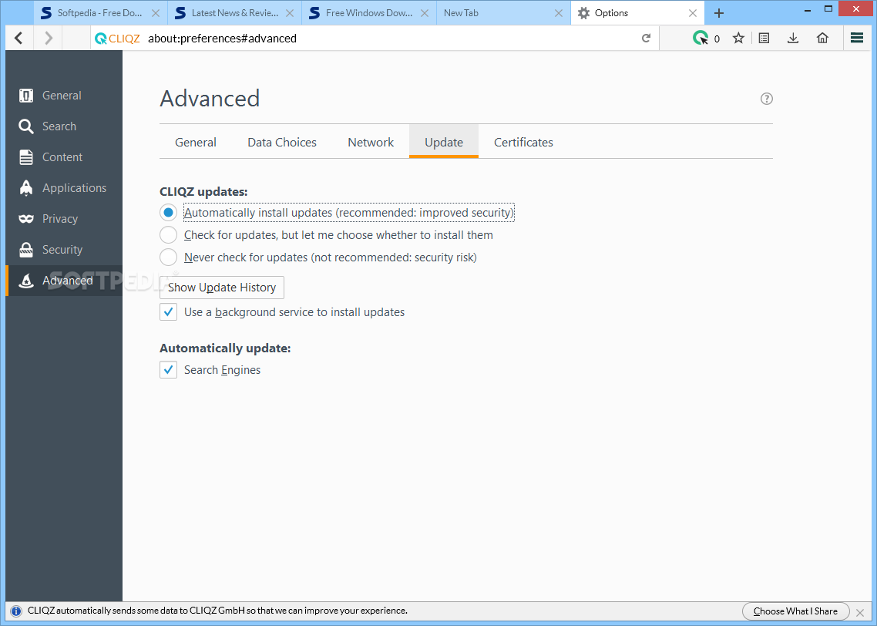
Task: Close the Free Windows Dow... tab
Action: click(424, 13)
